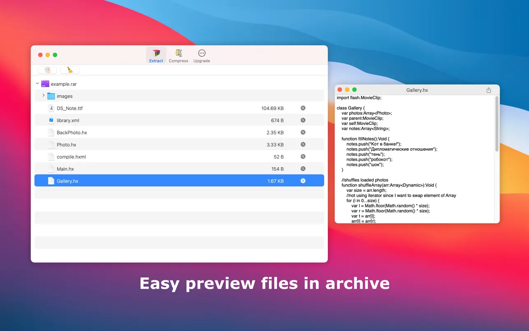Click preview icon for library.xml
The image size is (529, 331).
click(x=303, y=120)
